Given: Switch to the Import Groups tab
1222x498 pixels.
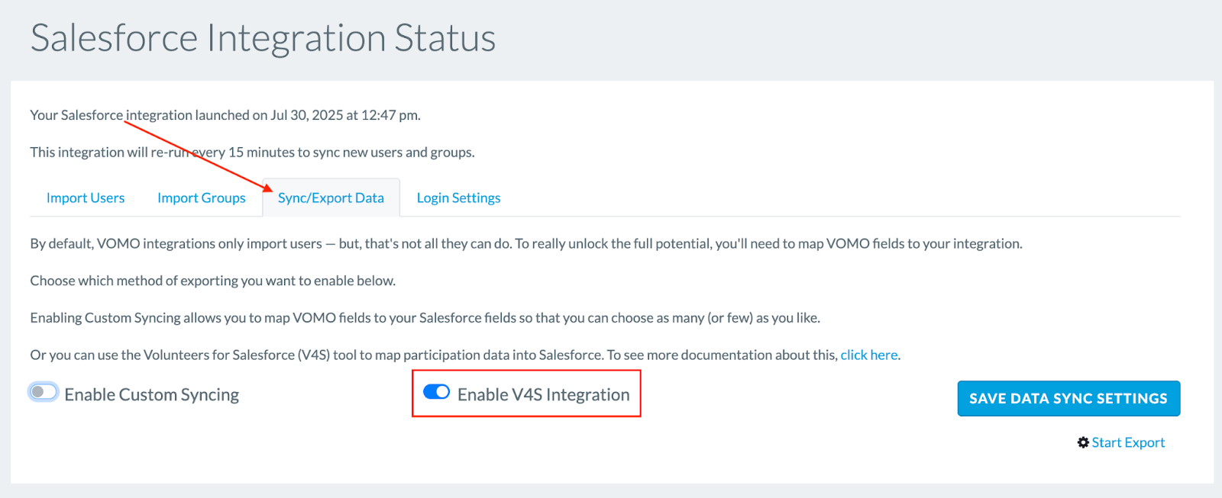Looking at the screenshot, I should [x=202, y=198].
